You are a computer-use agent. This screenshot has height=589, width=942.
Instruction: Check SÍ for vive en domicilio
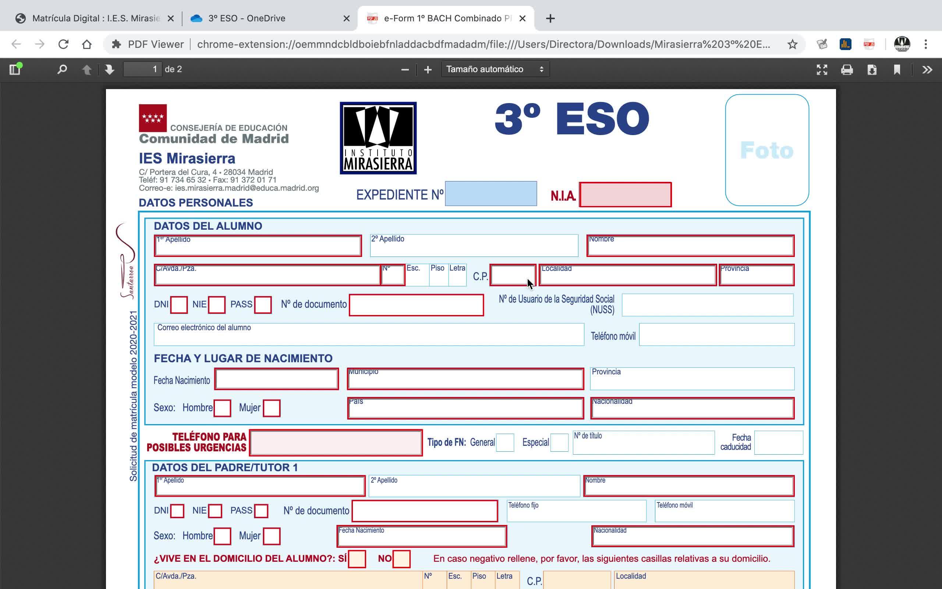tap(357, 559)
